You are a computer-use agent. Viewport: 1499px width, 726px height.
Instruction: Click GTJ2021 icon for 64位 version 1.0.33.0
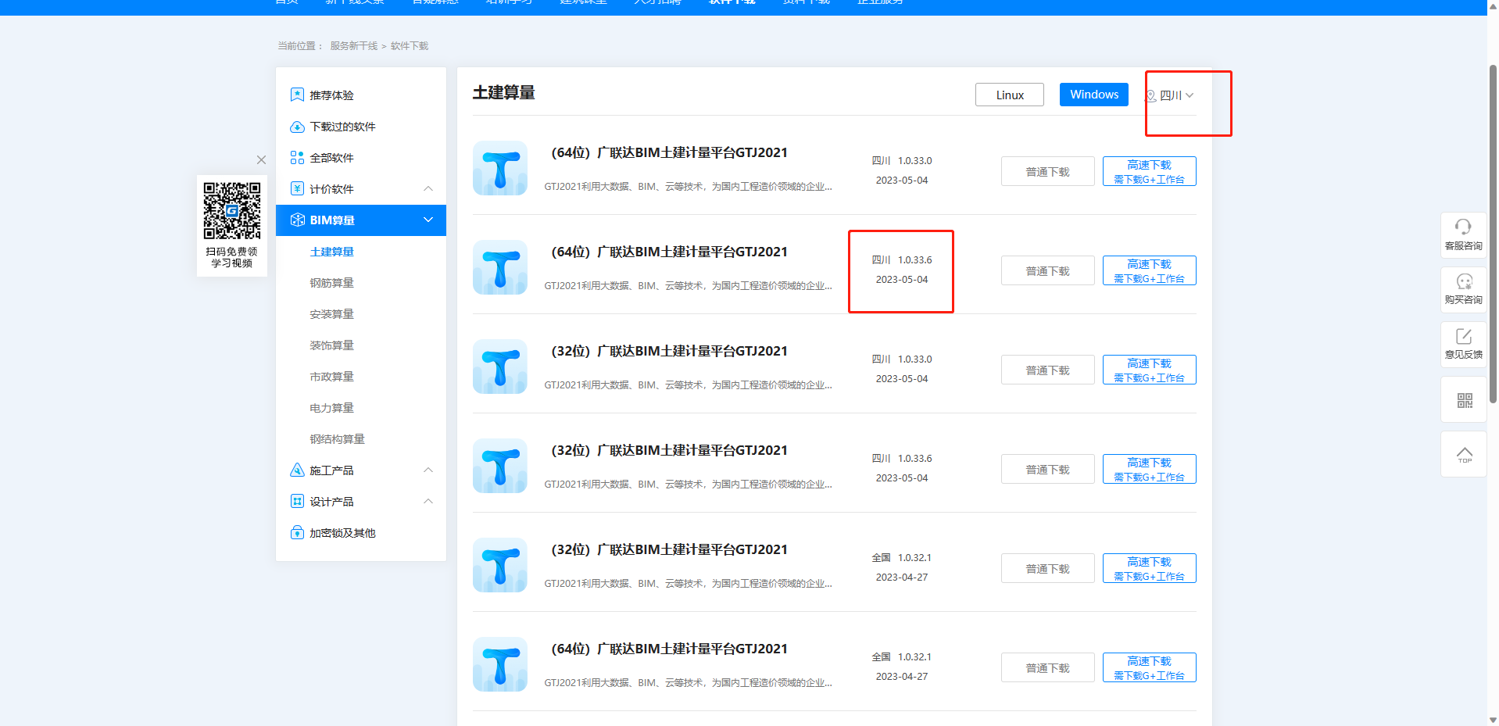point(500,168)
